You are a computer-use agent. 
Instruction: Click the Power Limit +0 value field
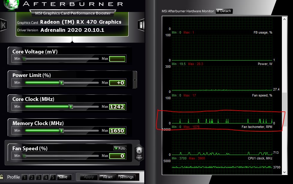(117, 83)
